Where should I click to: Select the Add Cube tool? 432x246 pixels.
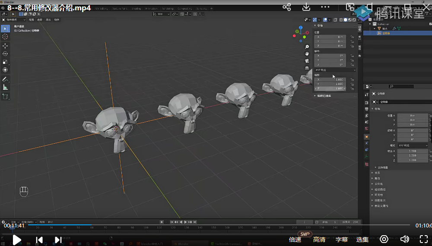(x=5, y=97)
